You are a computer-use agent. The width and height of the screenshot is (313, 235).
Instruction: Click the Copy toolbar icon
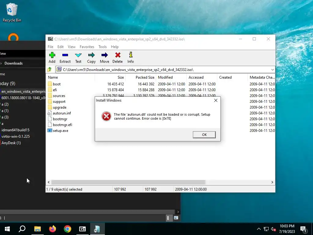pos(91,58)
